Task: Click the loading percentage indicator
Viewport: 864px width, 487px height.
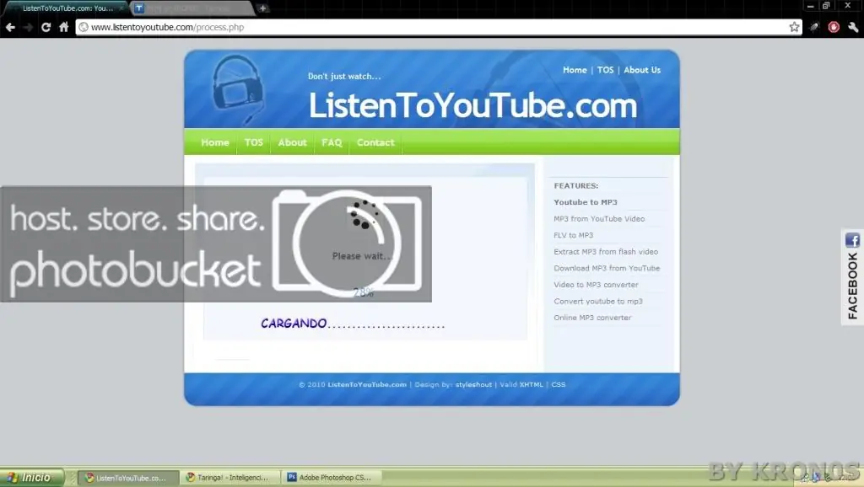Action: click(363, 292)
